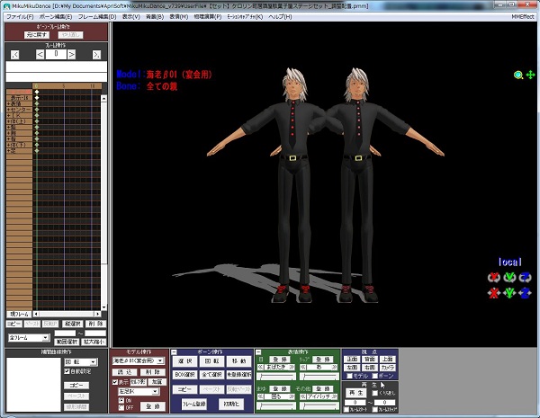Click the camera zoom magnifier icon
Screen dimensions: 540x418
coord(518,75)
